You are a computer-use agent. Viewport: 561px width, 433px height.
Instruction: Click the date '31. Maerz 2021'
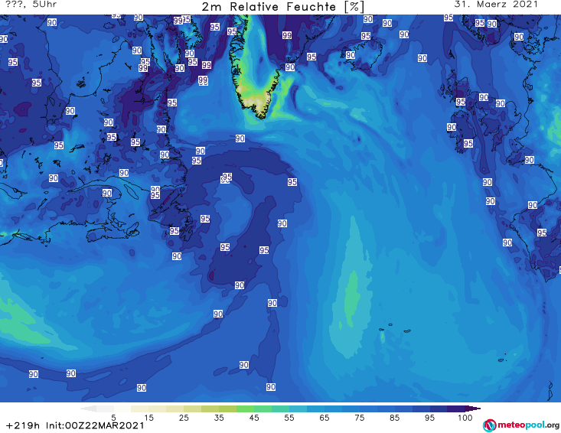tap(496, 5)
